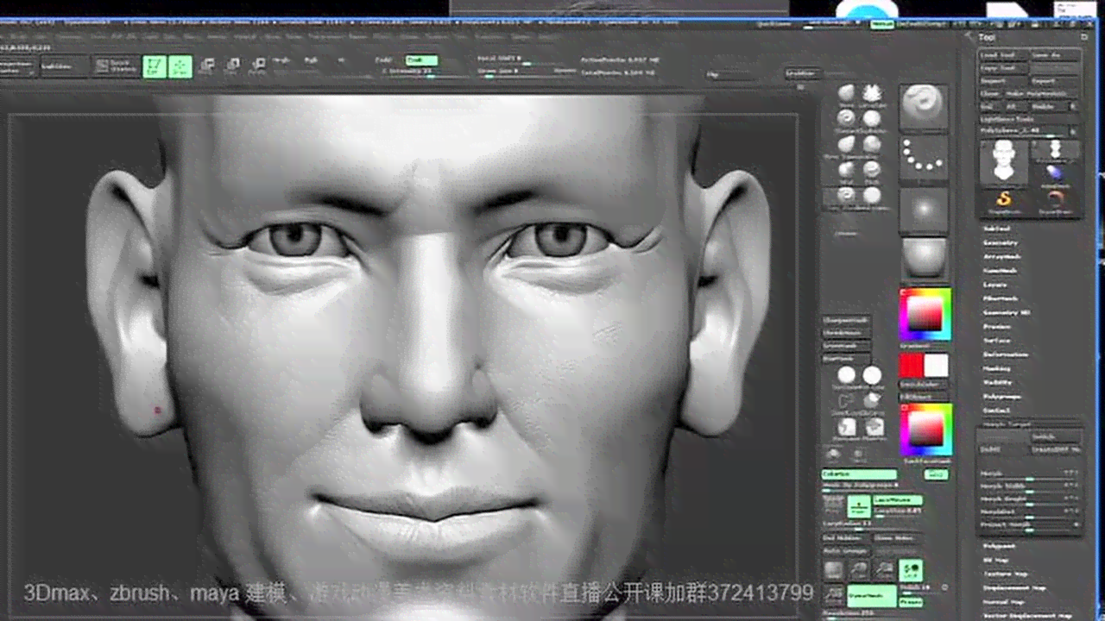This screenshot has width=1105, height=621.
Task: Open the Preferences menu
Action: pos(327,37)
